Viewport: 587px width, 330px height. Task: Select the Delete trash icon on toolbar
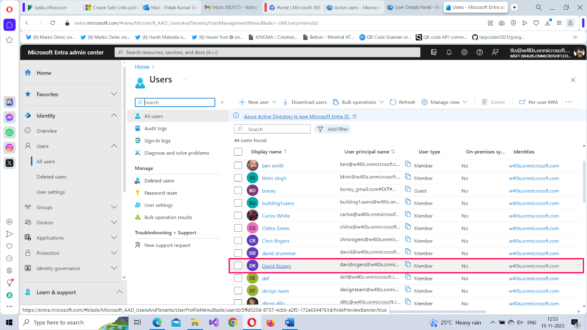pyautogui.click(x=485, y=102)
